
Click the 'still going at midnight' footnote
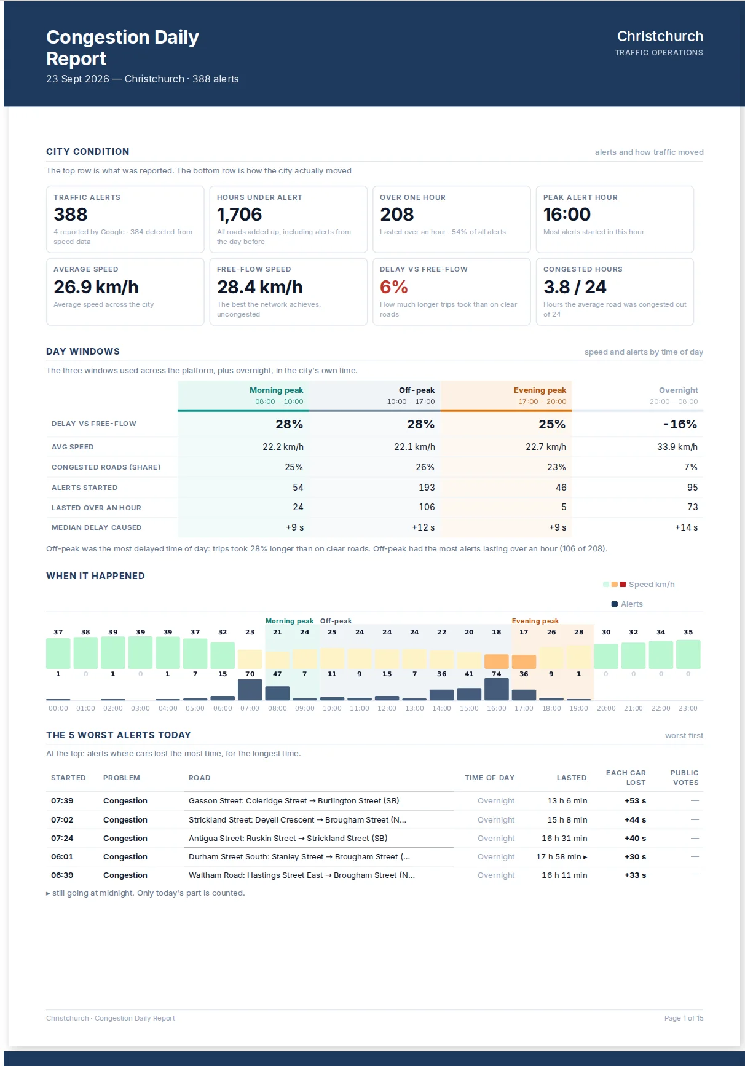coord(146,893)
